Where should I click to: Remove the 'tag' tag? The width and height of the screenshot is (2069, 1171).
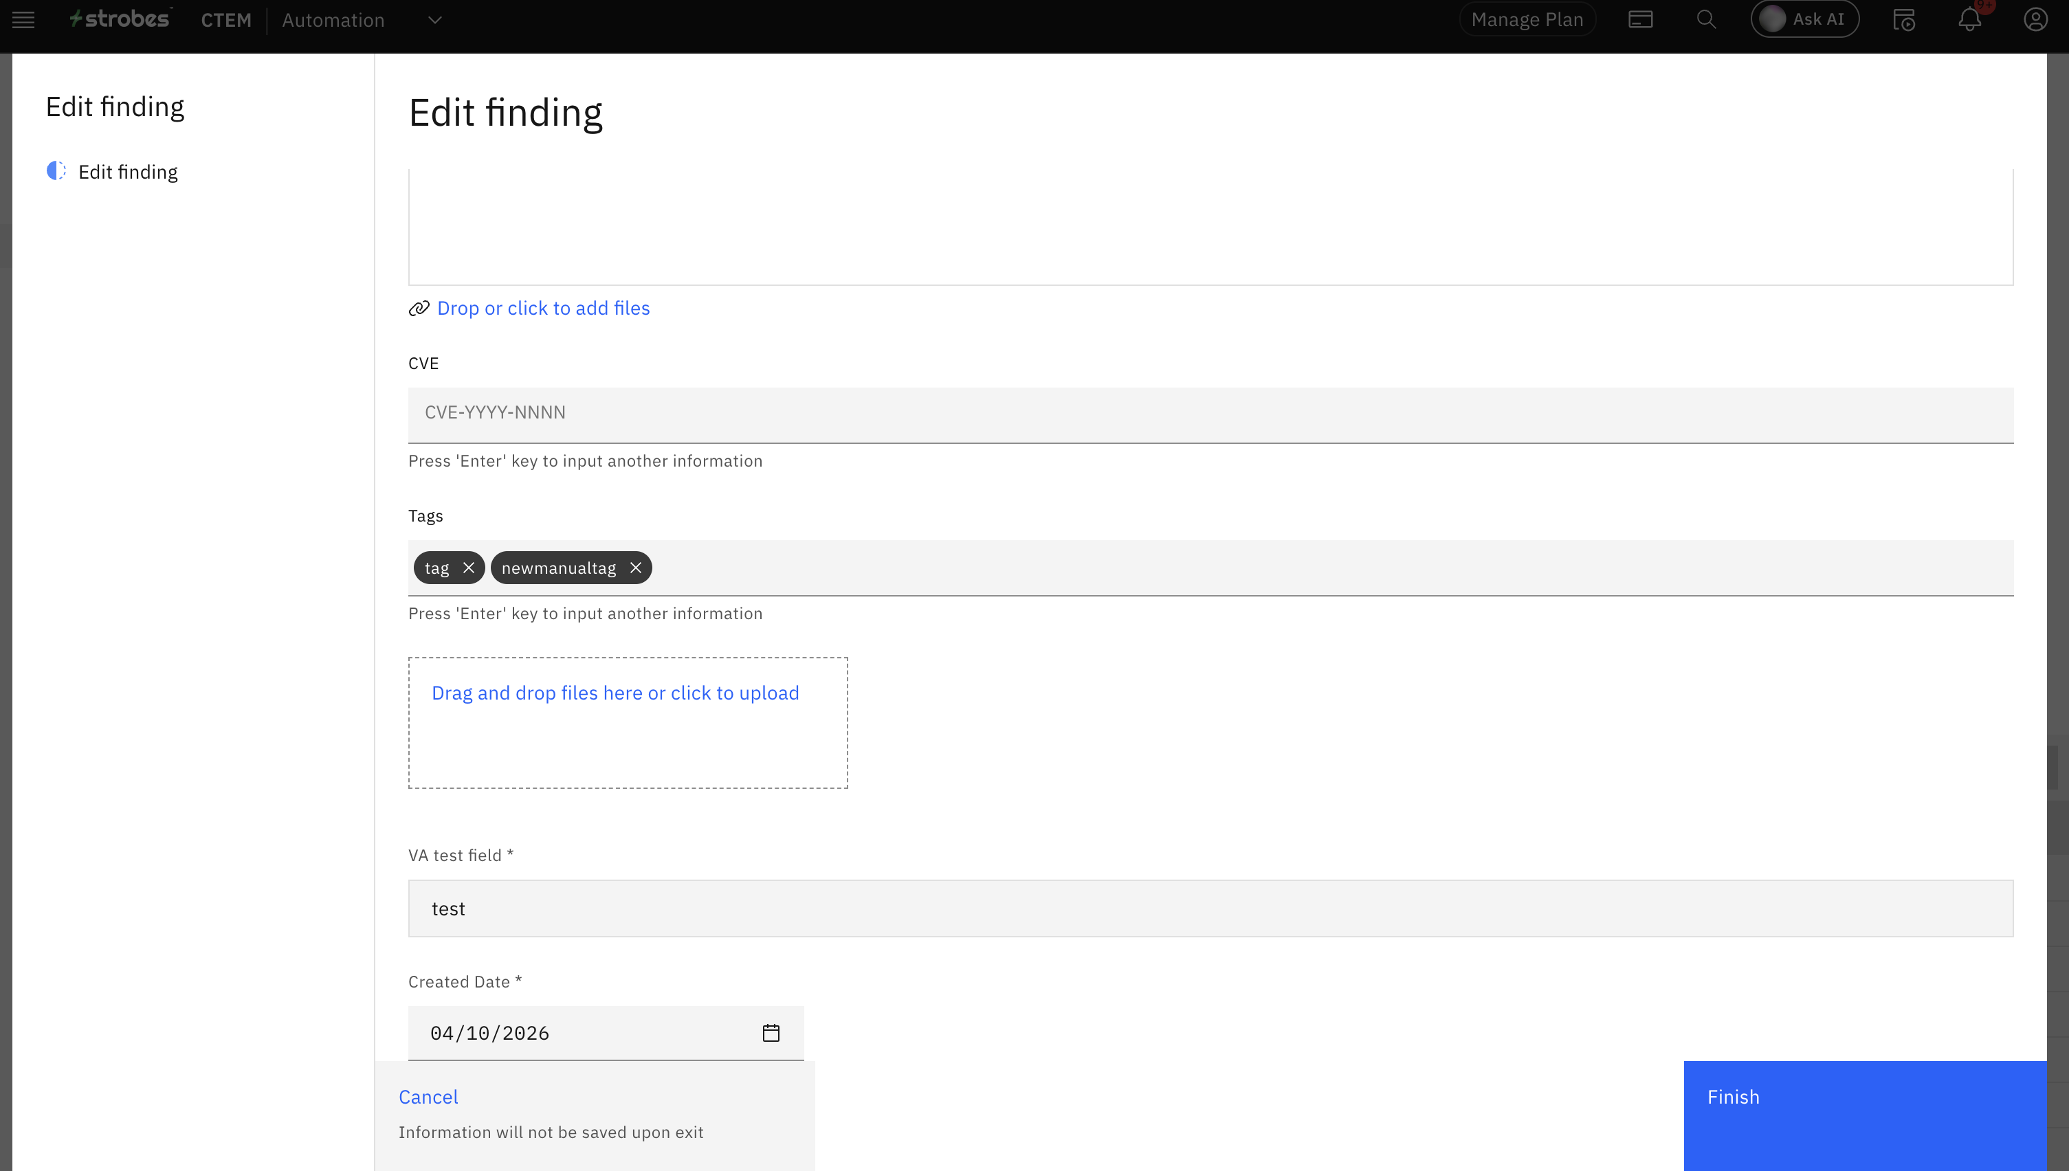point(468,568)
